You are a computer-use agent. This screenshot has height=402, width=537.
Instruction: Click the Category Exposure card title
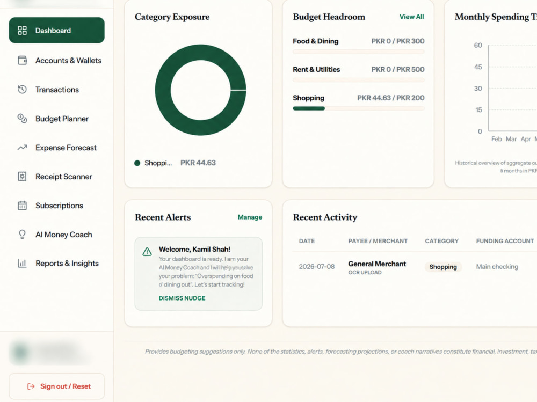[x=172, y=17]
